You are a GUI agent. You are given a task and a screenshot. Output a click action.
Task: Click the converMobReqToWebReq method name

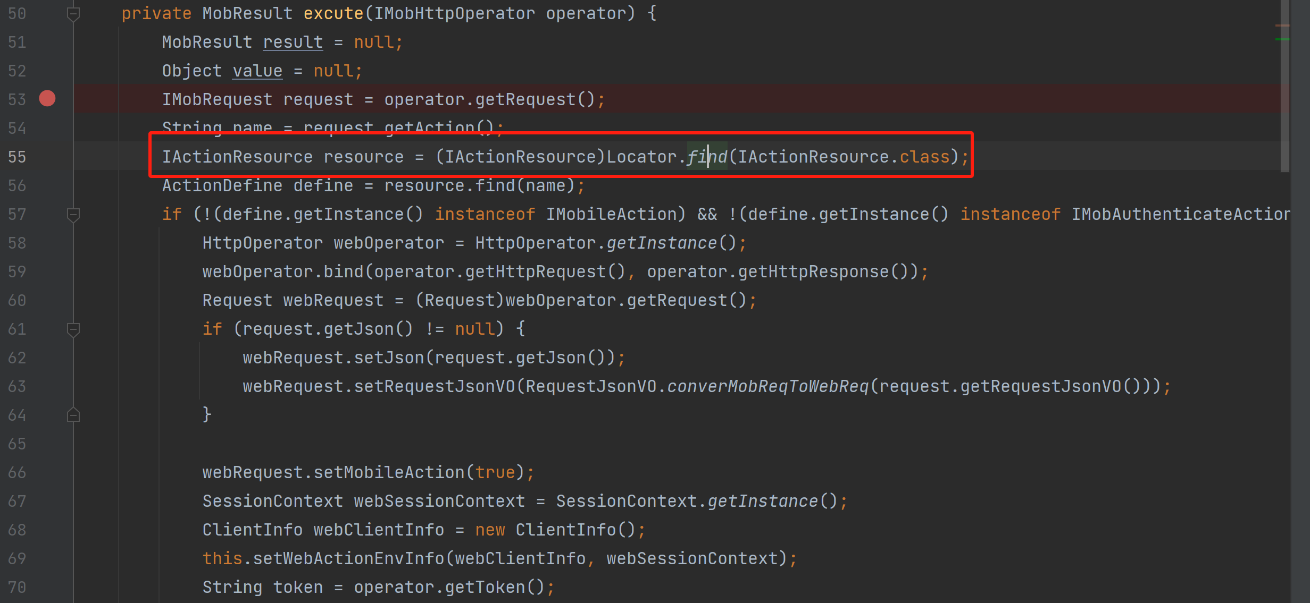pos(767,387)
